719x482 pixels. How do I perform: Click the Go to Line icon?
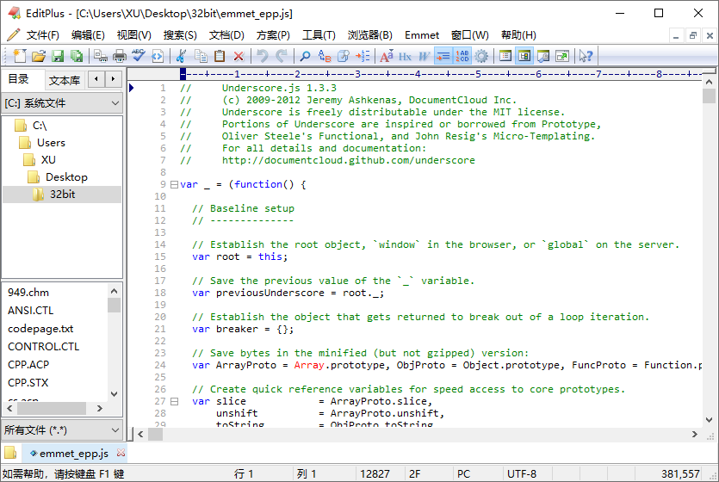pos(363,56)
